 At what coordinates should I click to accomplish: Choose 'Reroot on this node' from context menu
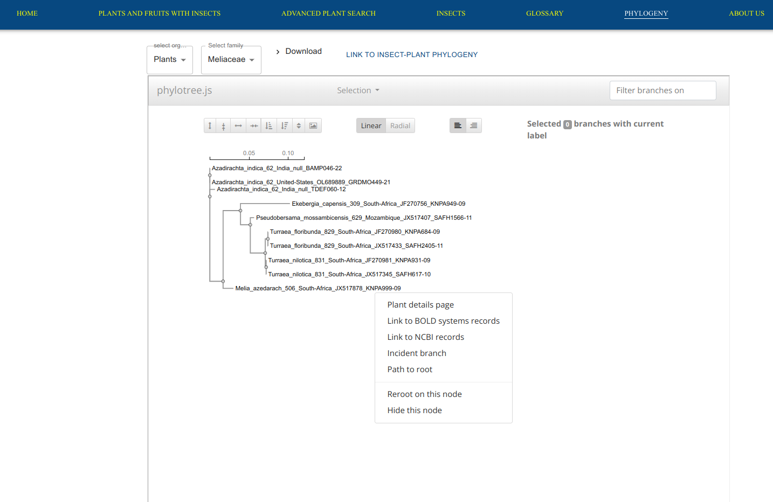(424, 394)
